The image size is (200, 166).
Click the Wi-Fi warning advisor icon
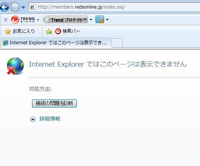(x=100, y=19)
